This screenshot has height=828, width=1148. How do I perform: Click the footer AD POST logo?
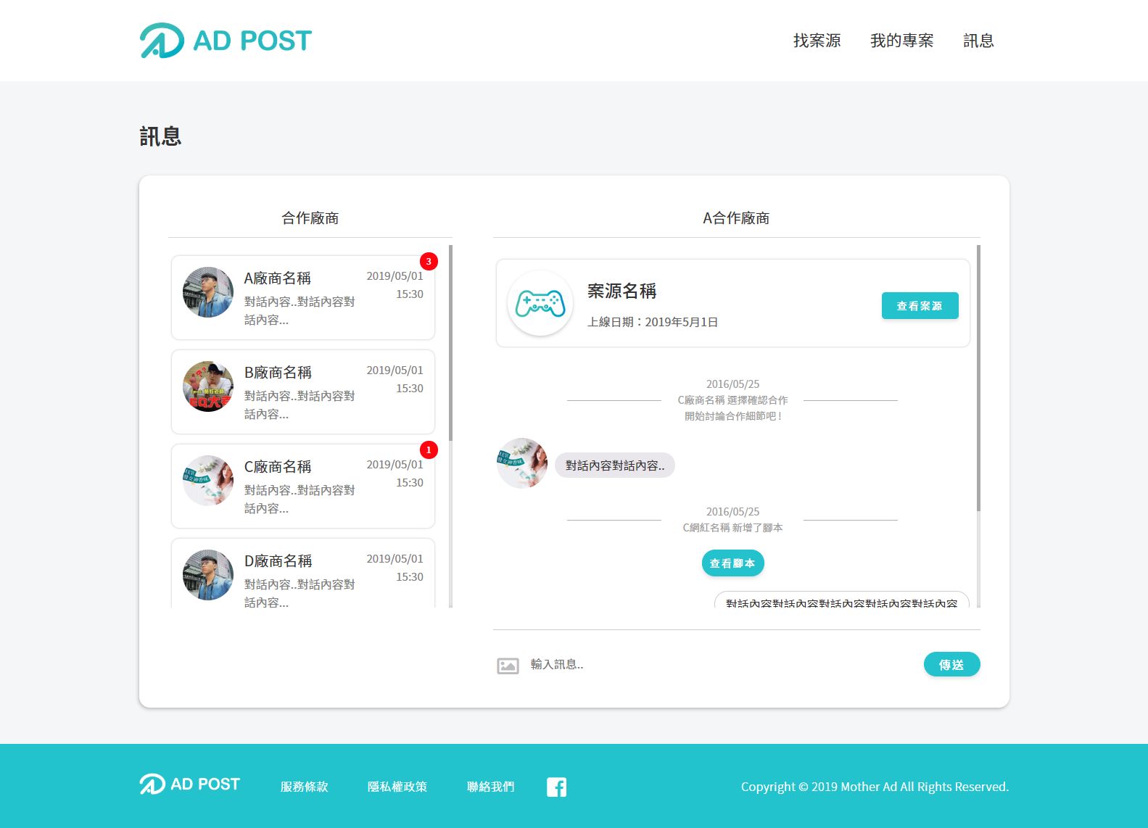pos(189,784)
